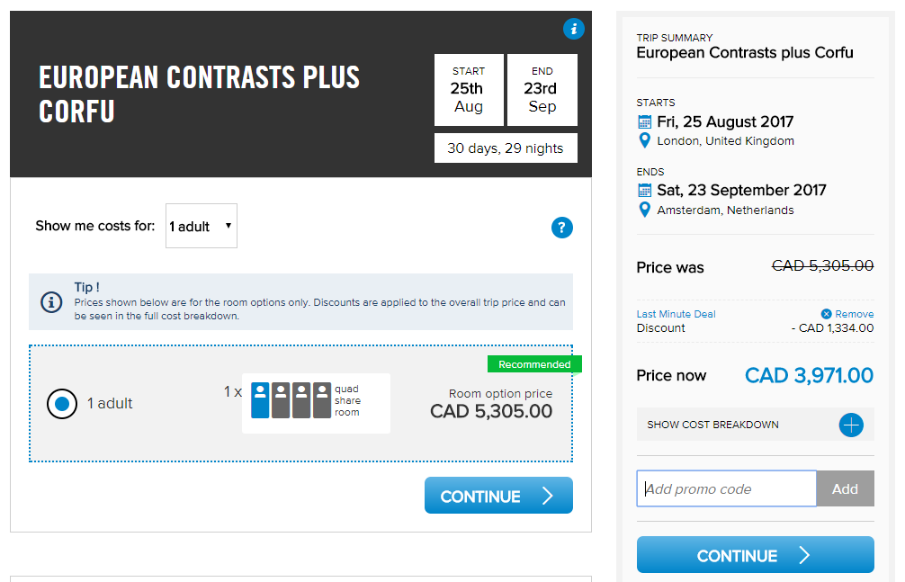
Task: Focus the Add promo code input field
Action: [x=726, y=488]
